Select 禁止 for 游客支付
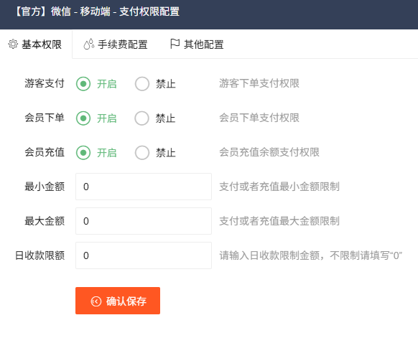The width and height of the screenshot is (418, 338). [x=141, y=84]
